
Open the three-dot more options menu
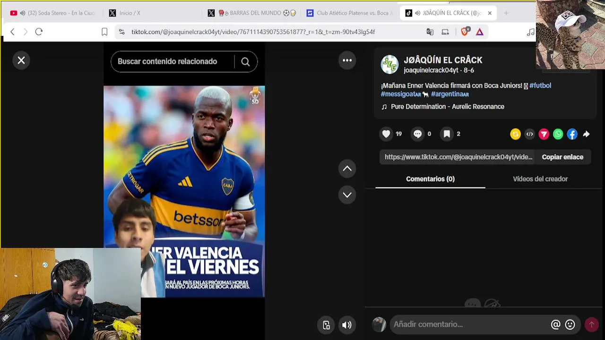coord(347,60)
